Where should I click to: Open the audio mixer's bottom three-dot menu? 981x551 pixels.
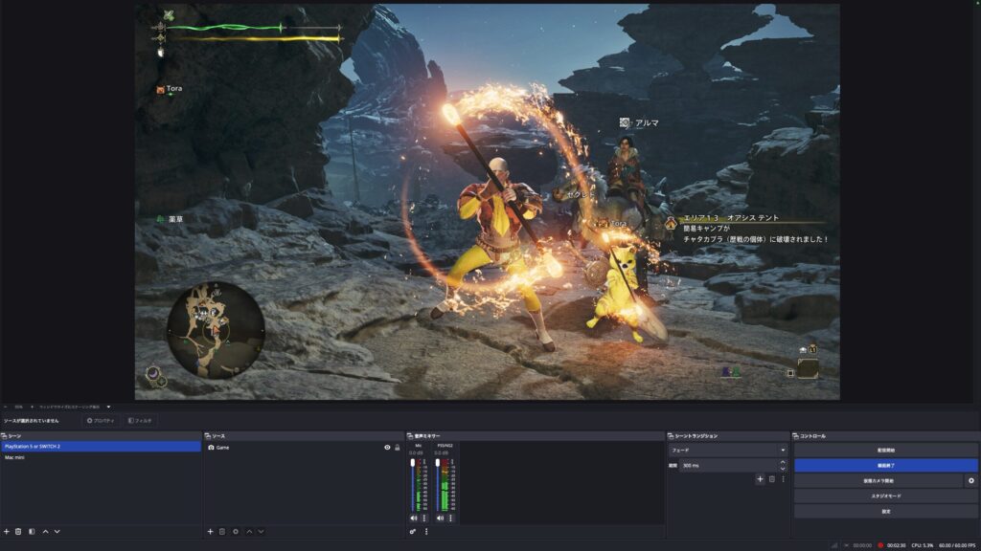[x=426, y=532]
